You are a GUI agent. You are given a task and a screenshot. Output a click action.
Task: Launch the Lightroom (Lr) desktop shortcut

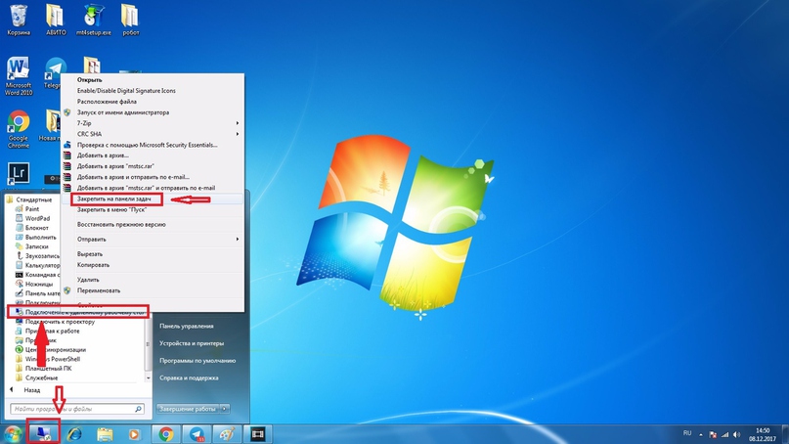point(19,174)
